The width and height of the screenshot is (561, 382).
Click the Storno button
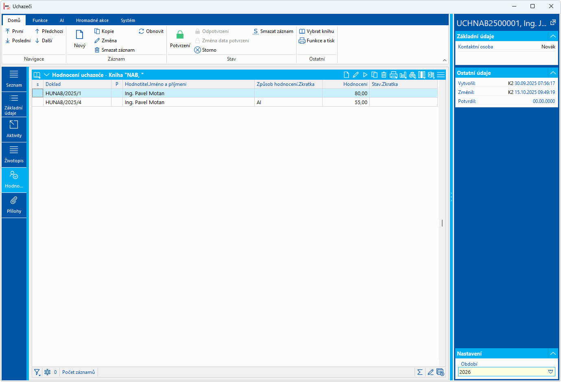[205, 50]
